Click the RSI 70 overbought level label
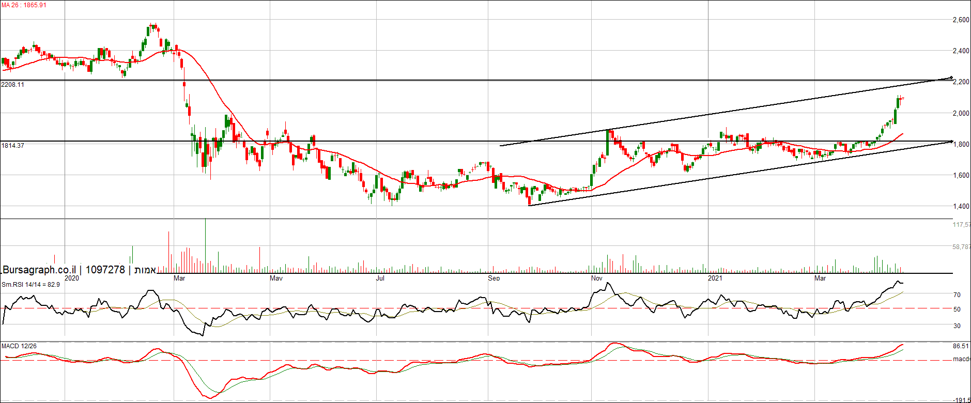 coord(957,295)
